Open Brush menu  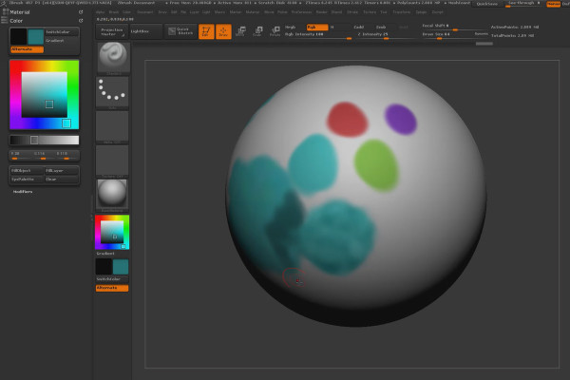(x=114, y=12)
